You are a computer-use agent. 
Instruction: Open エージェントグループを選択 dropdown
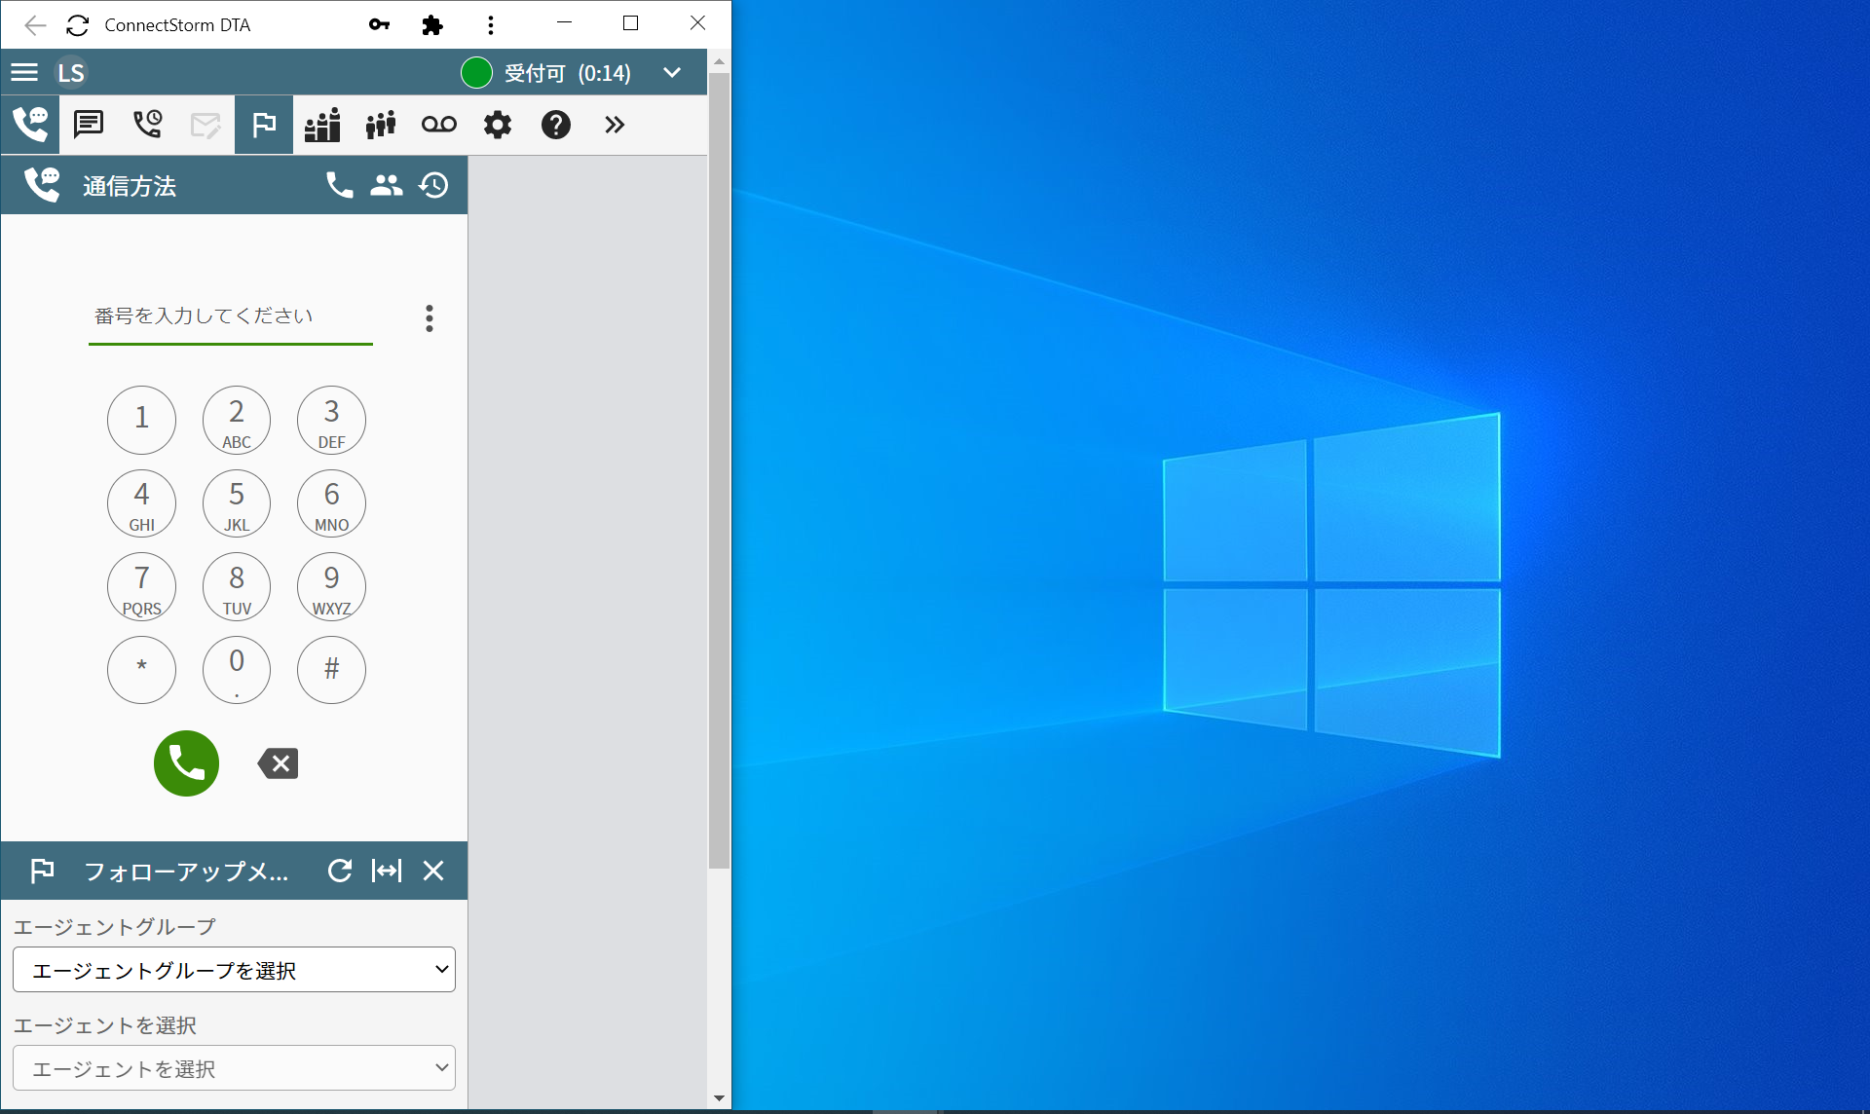click(x=234, y=970)
